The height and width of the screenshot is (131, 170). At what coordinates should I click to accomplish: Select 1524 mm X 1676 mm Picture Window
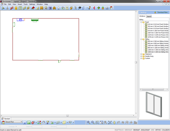[157, 35]
